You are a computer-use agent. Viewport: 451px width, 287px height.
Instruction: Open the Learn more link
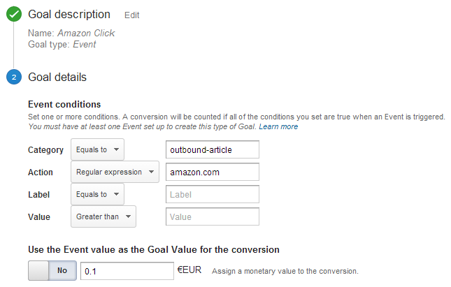click(x=278, y=126)
